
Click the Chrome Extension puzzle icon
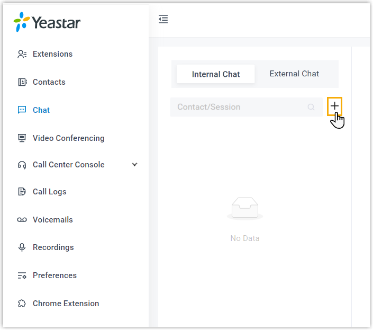(x=22, y=304)
